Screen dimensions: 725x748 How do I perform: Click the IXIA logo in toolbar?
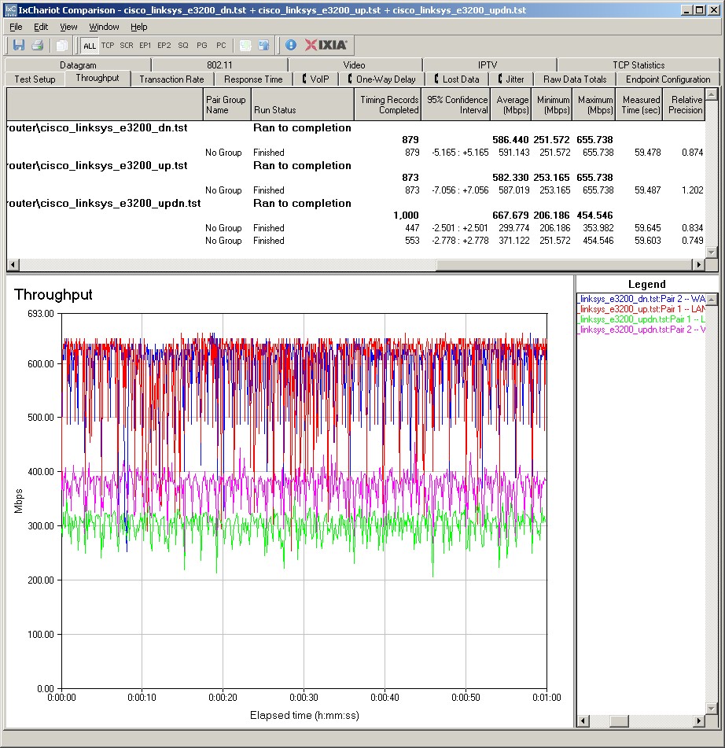click(x=326, y=45)
